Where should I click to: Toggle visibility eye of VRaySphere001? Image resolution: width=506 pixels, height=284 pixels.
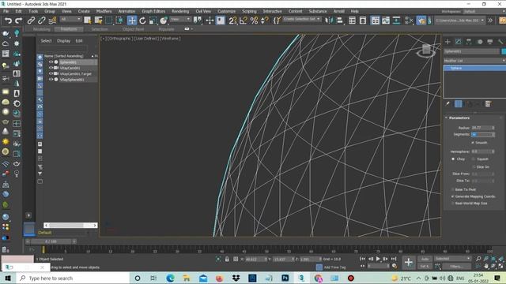[x=51, y=79]
